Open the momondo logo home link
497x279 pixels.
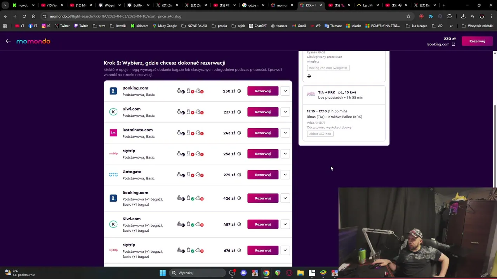click(x=33, y=41)
